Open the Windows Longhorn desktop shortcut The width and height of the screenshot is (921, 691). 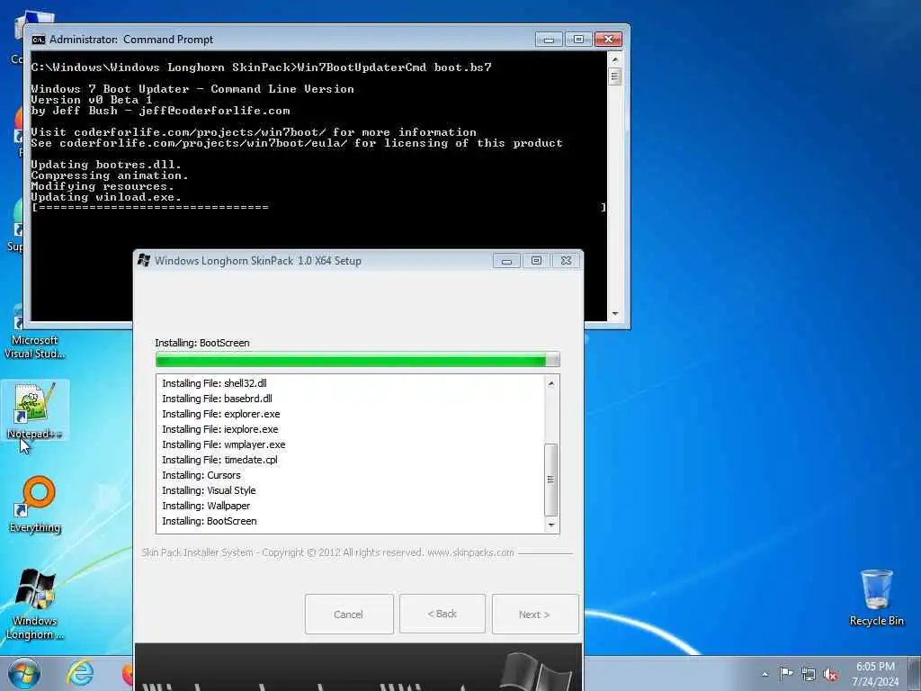35,606
